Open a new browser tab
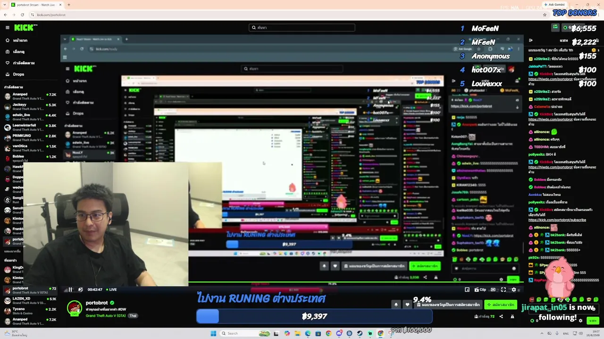 click(x=68, y=5)
